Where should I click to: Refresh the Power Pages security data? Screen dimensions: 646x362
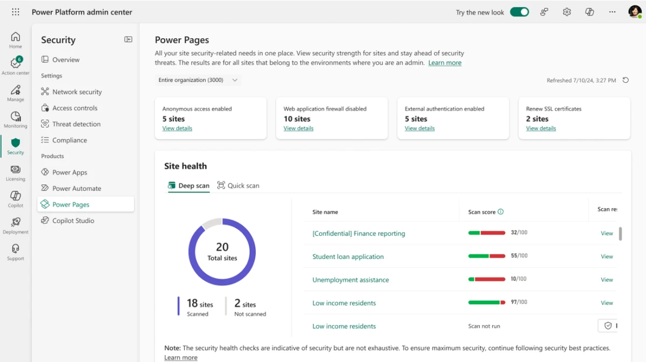[626, 80]
